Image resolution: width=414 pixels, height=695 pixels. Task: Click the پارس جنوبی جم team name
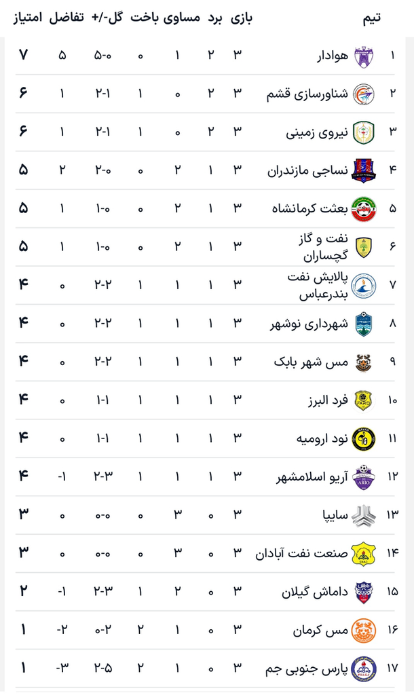coord(307,669)
